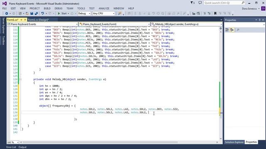Toggle the Properties Categorized view
Viewport: 266px width, 149px height.
point(227,30)
